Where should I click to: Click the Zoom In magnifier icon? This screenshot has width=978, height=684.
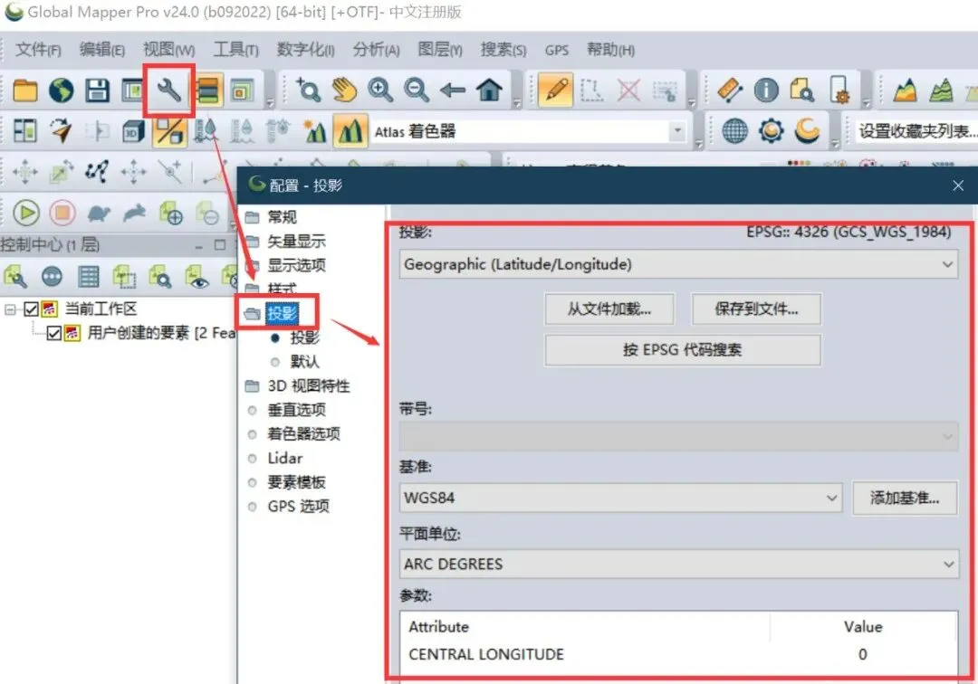point(379,90)
